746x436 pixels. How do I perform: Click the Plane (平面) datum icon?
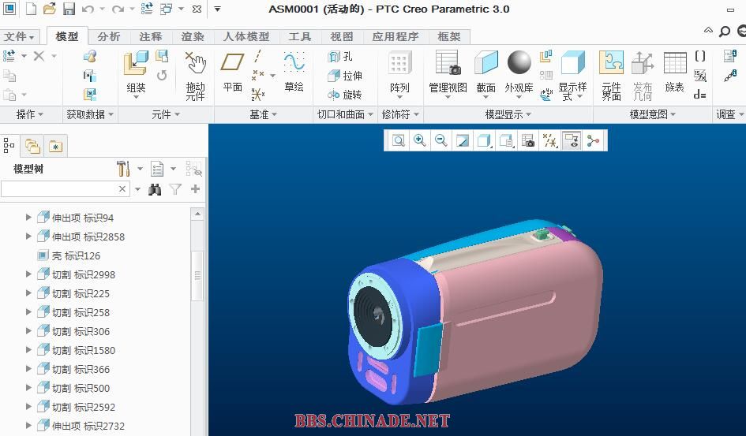tap(232, 71)
